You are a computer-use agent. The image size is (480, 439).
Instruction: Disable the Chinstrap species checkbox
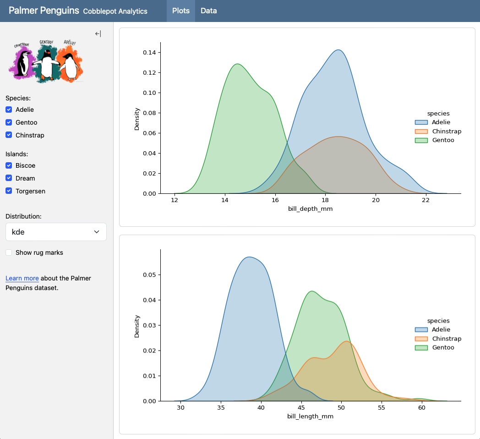pyautogui.click(x=9, y=135)
